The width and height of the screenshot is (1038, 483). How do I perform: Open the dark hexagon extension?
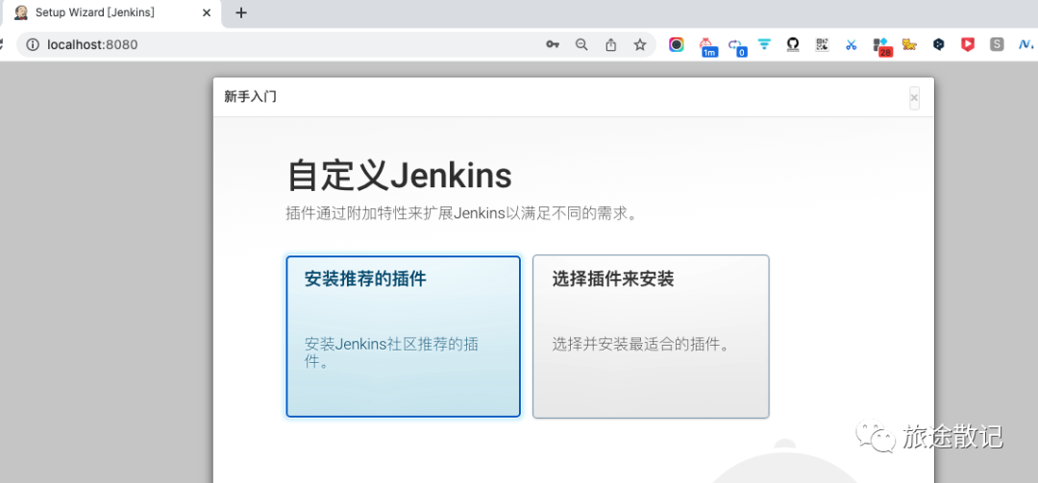(938, 44)
